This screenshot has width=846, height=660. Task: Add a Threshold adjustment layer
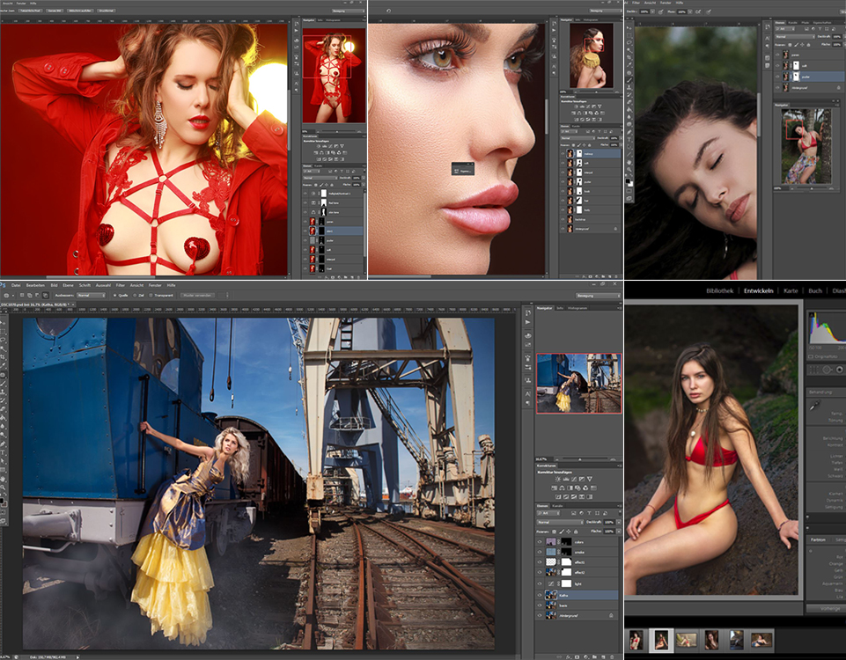pyautogui.click(x=573, y=496)
